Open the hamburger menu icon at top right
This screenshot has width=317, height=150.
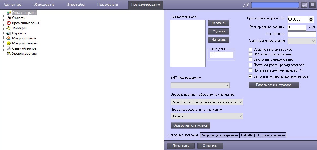pos(312,5)
